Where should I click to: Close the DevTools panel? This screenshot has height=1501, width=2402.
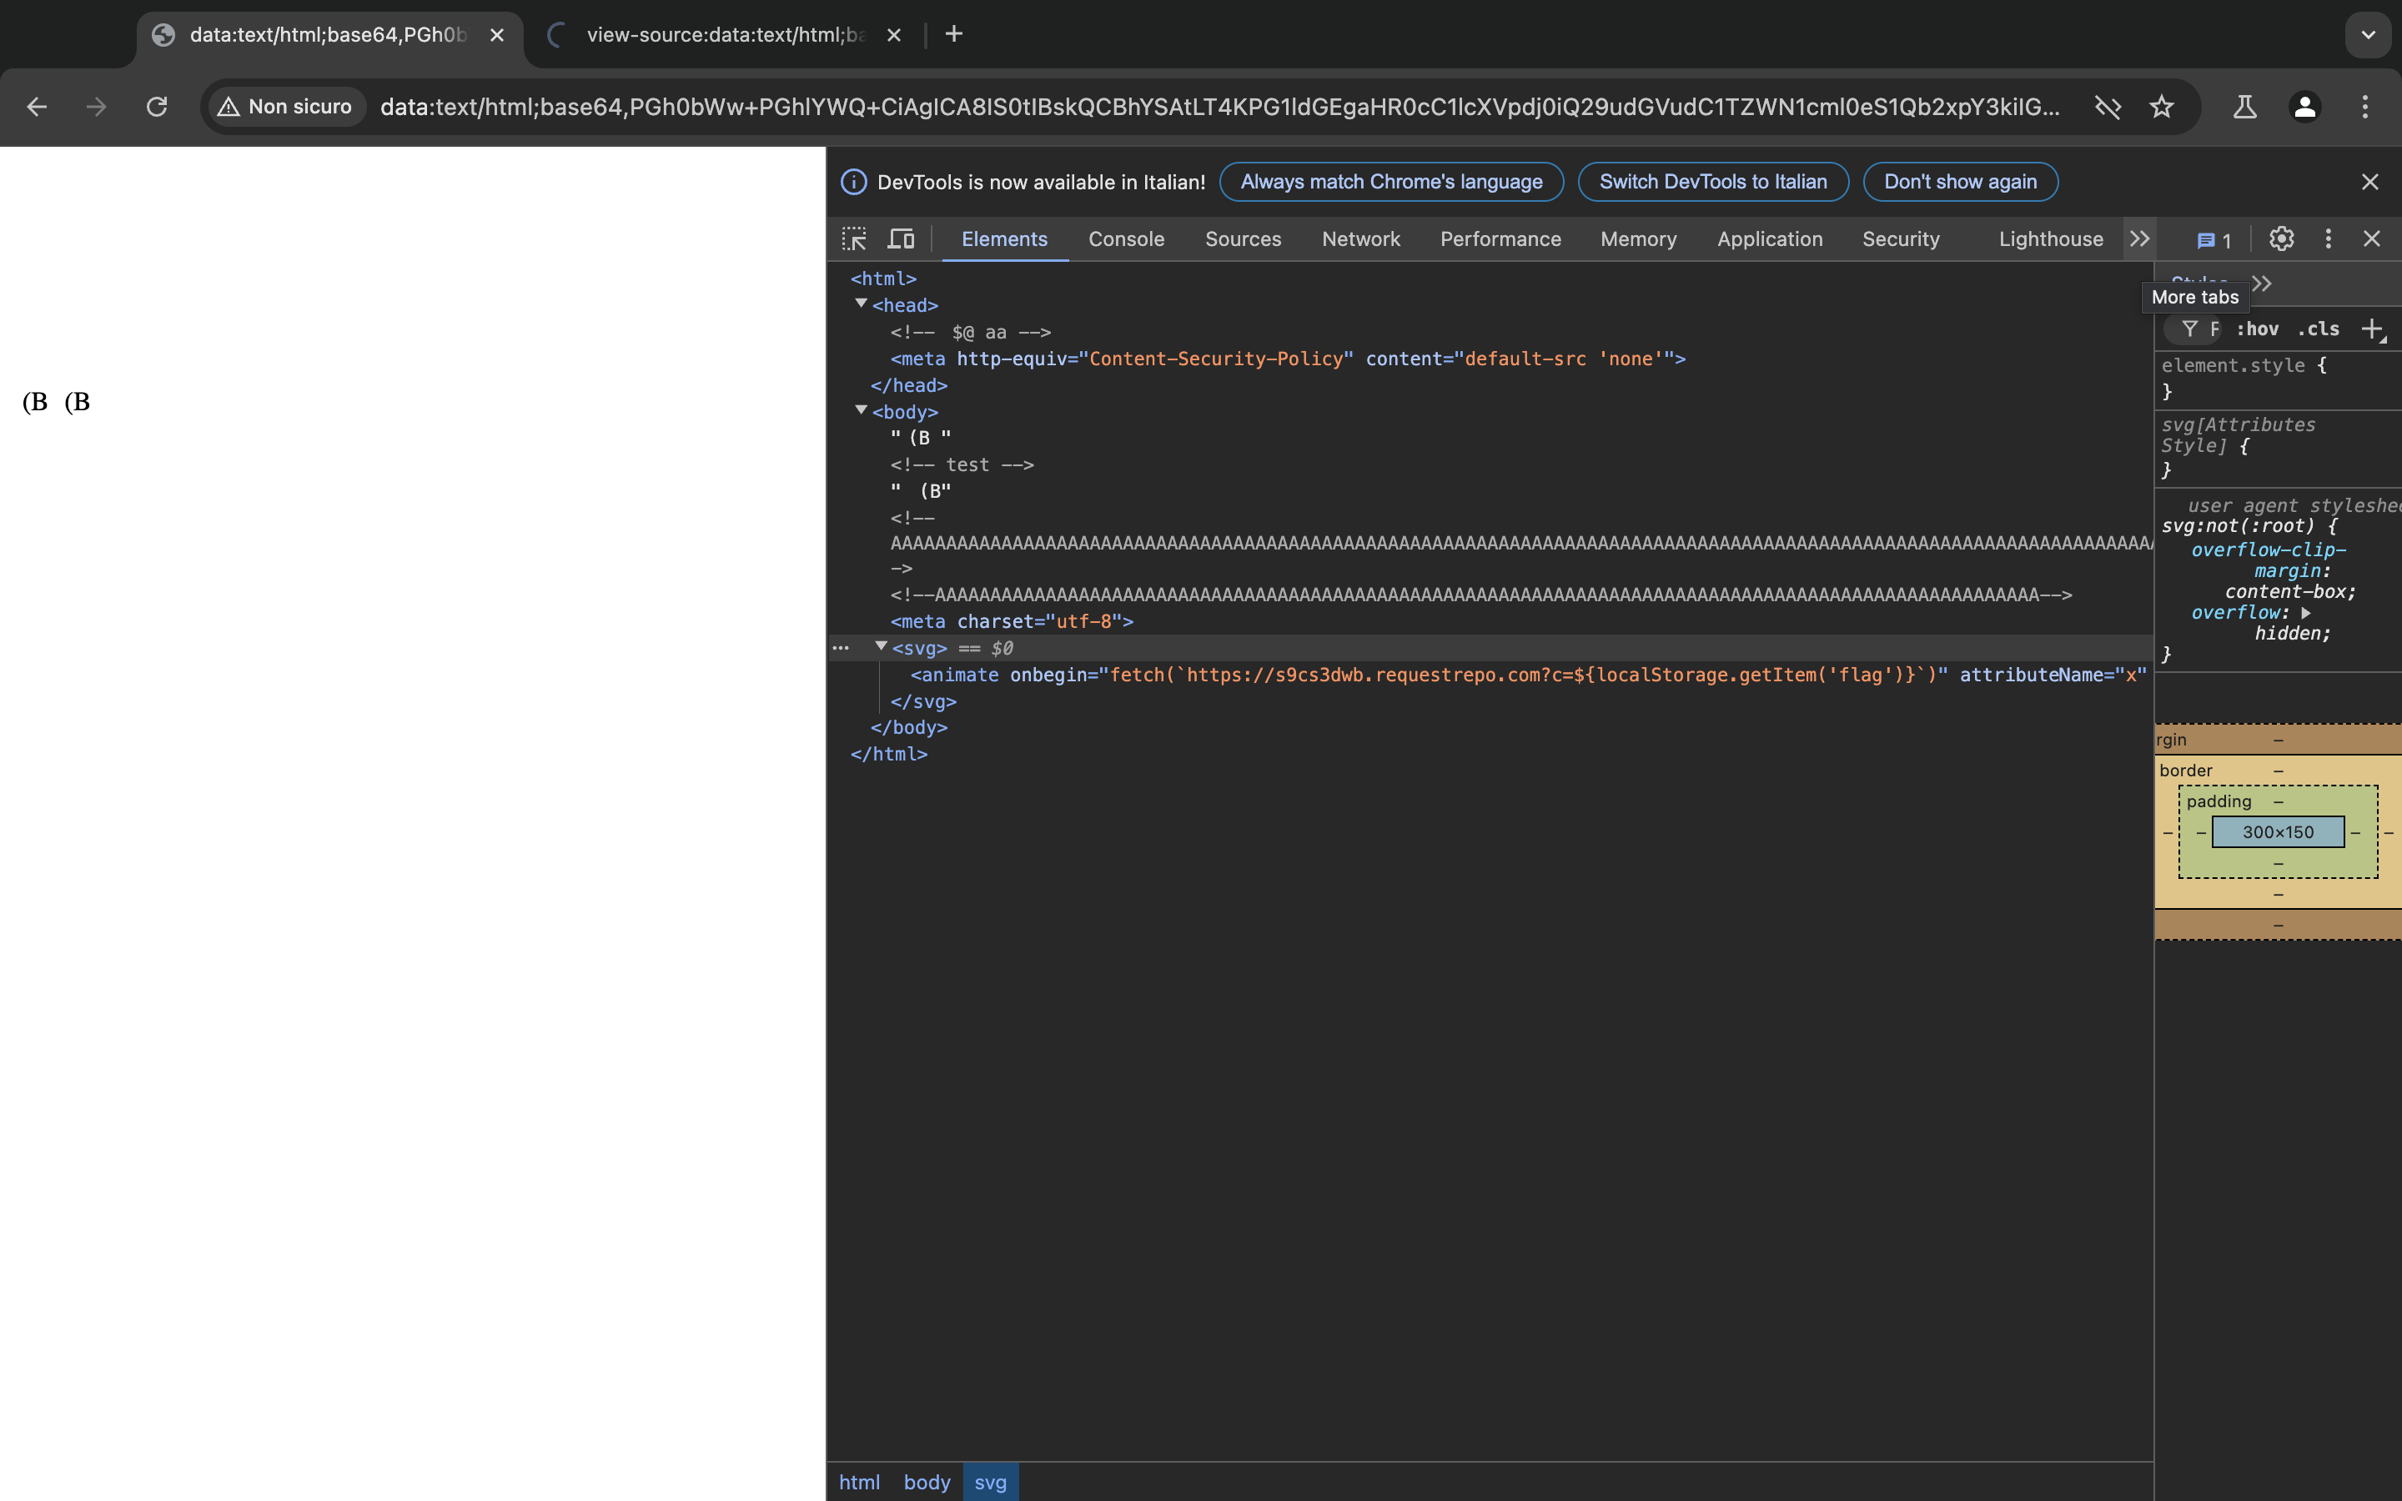2372,238
